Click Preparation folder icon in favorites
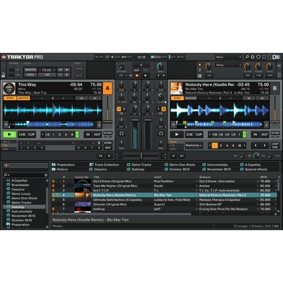283x283 pixels. [54, 165]
